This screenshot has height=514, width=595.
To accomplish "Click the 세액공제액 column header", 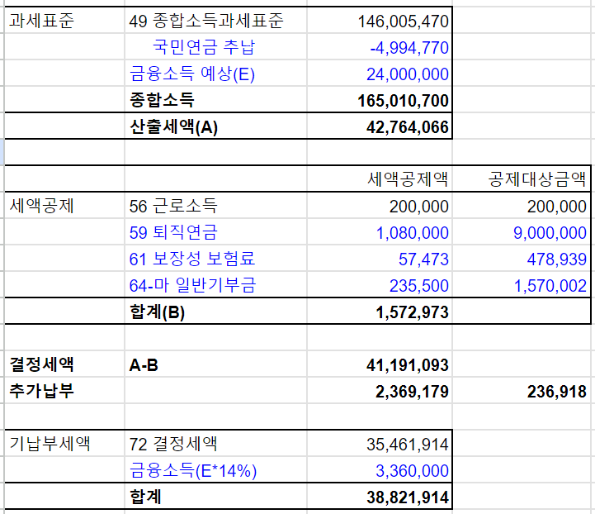I will (x=380, y=178).
